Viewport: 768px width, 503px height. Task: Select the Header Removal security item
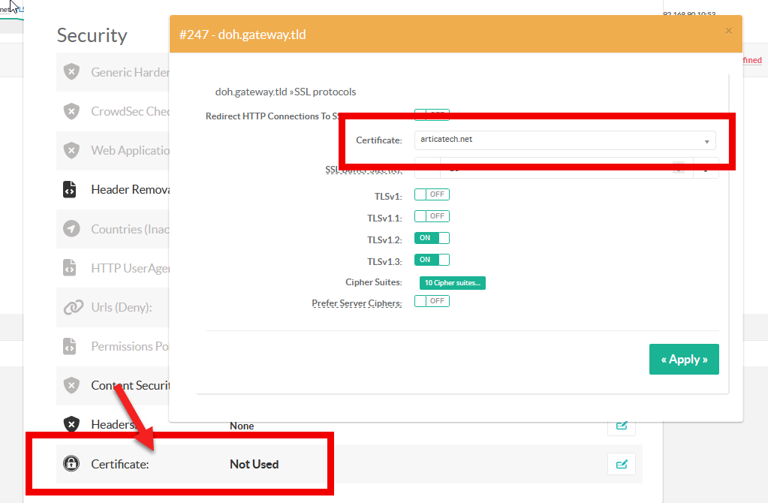pos(128,190)
